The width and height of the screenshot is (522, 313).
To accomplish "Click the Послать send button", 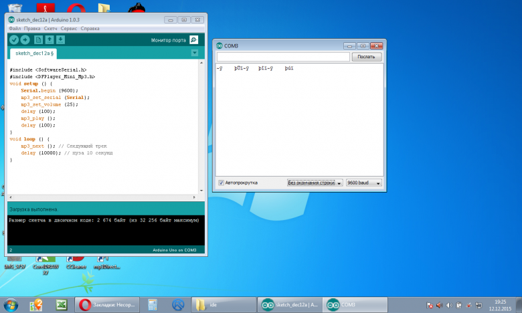I will pyautogui.click(x=367, y=57).
